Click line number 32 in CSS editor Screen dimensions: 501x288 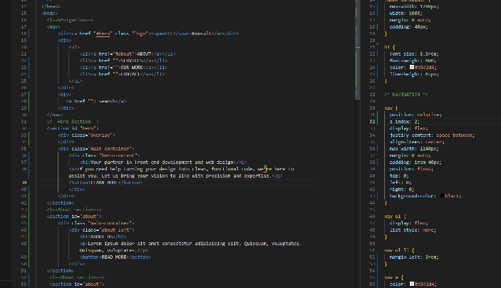point(374,122)
